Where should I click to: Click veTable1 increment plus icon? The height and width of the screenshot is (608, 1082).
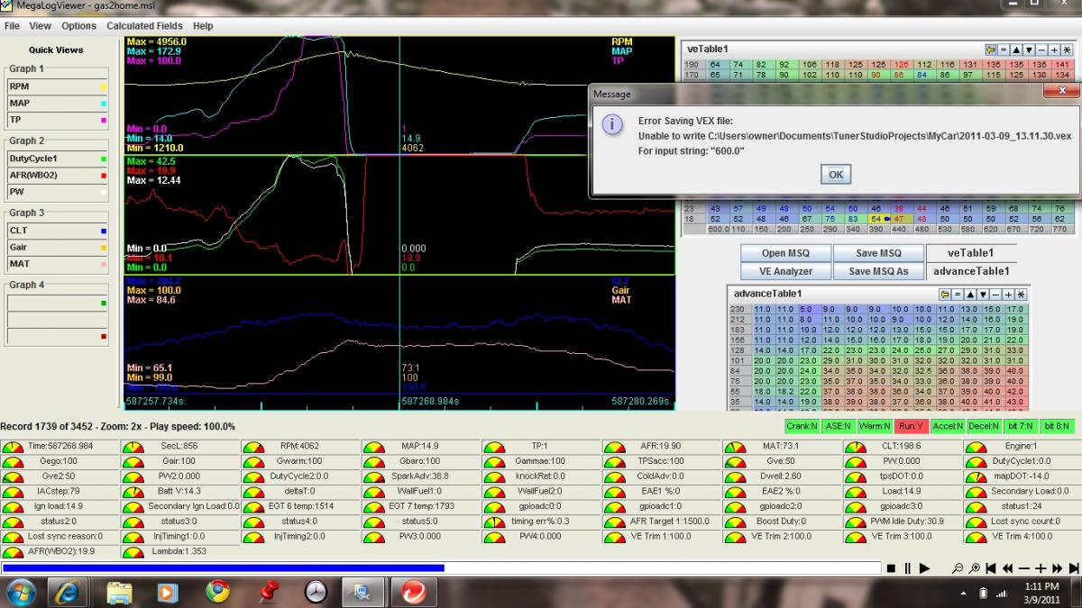[1054, 50]
